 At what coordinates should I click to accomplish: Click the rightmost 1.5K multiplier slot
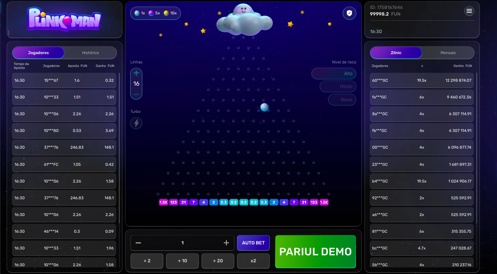(324, 202)
